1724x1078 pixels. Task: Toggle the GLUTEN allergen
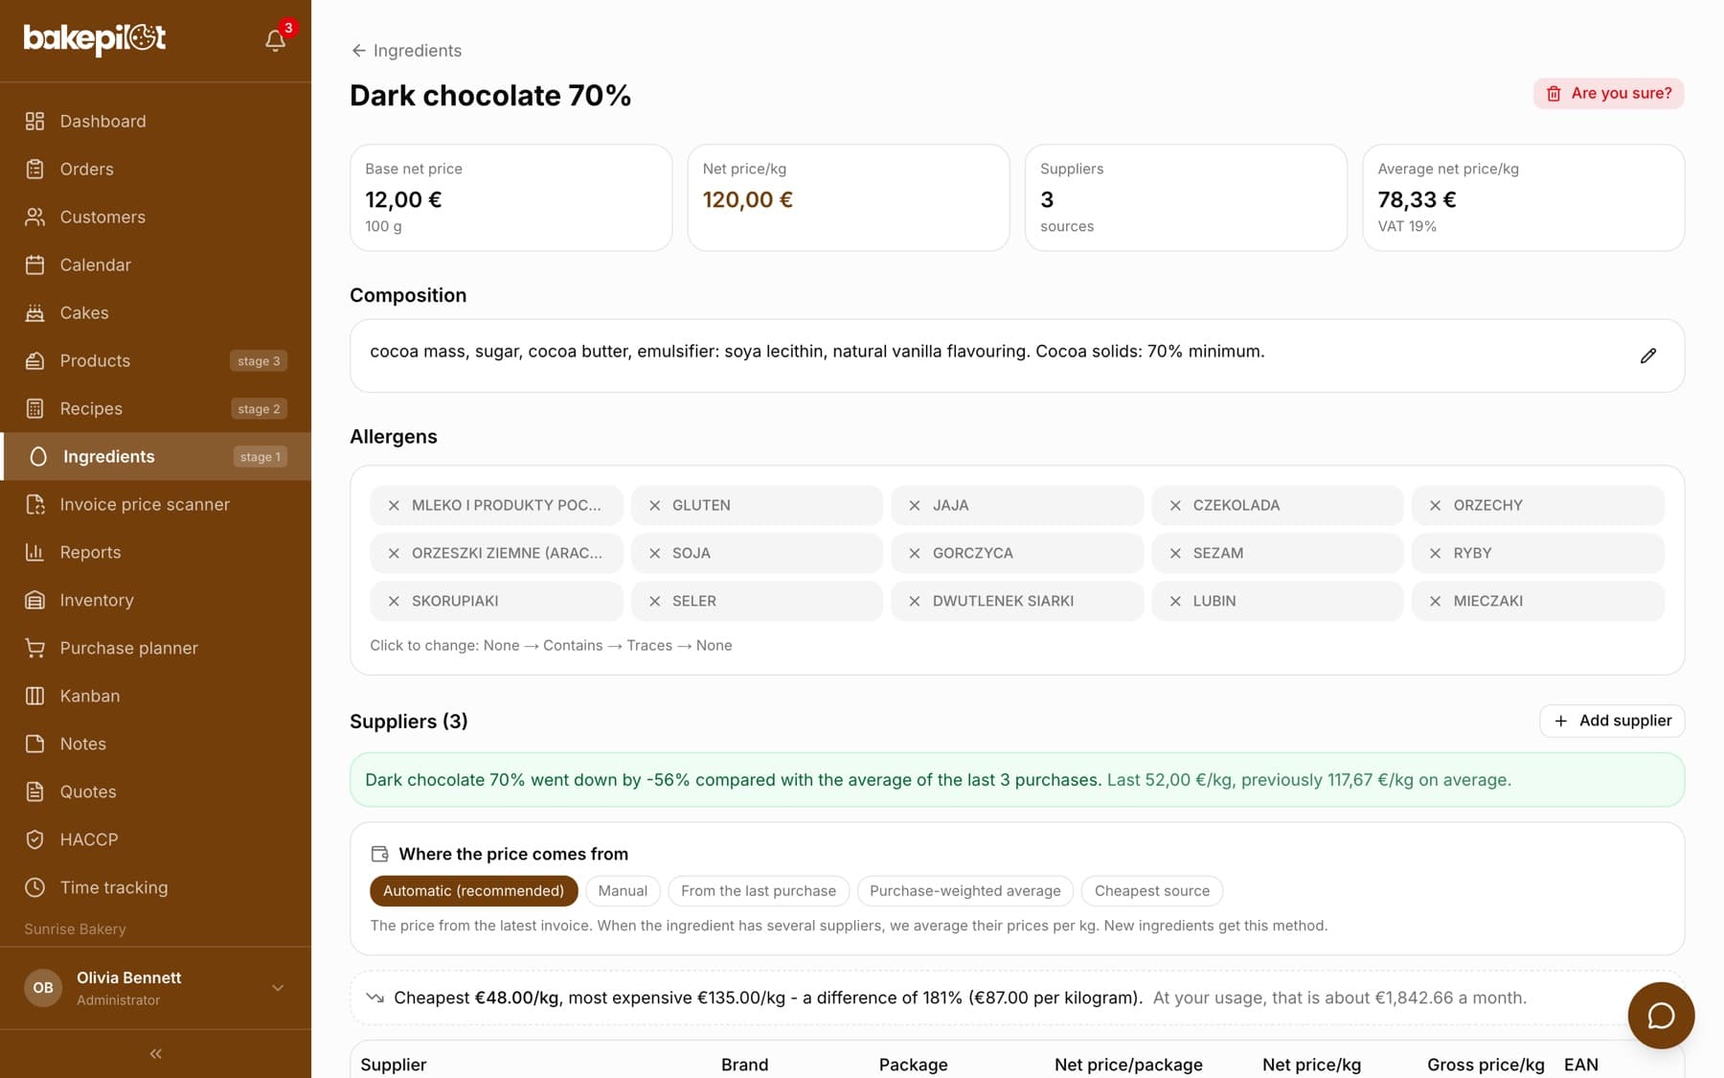click(x=757, y=505)
